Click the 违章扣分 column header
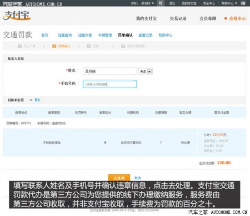 [x=105, y=113]
